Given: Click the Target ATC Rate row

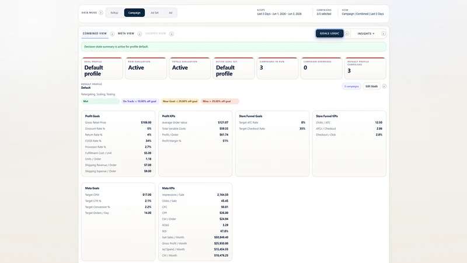Looking at the screenshot, I should [x=272, y=123].
